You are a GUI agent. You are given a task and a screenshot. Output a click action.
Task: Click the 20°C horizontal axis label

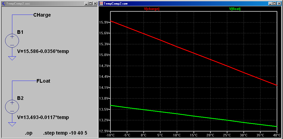tap(210, 135)
